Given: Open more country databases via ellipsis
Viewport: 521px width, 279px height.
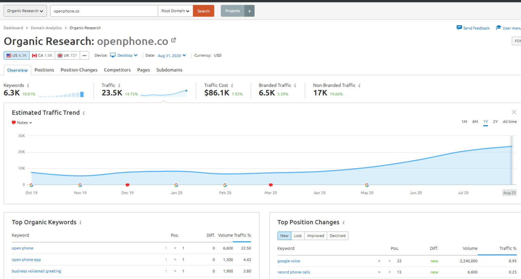Looking at the screenshot, I should coord(84,55).
